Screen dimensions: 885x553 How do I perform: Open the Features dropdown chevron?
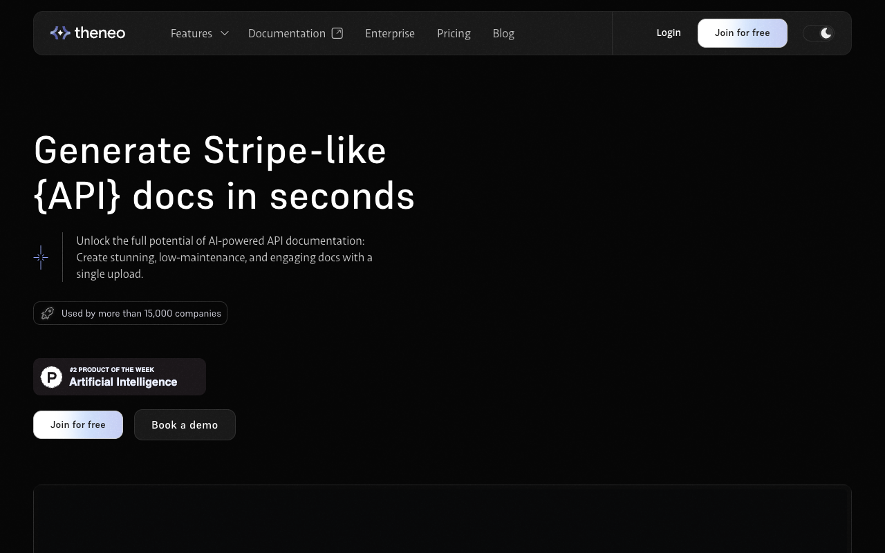point(224,33)
